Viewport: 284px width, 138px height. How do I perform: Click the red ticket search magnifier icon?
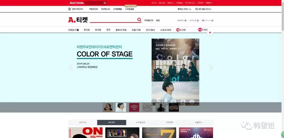coord(139,20)
